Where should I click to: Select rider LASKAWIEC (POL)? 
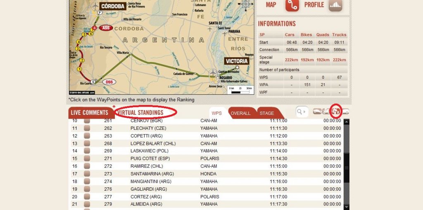point(150,151)
